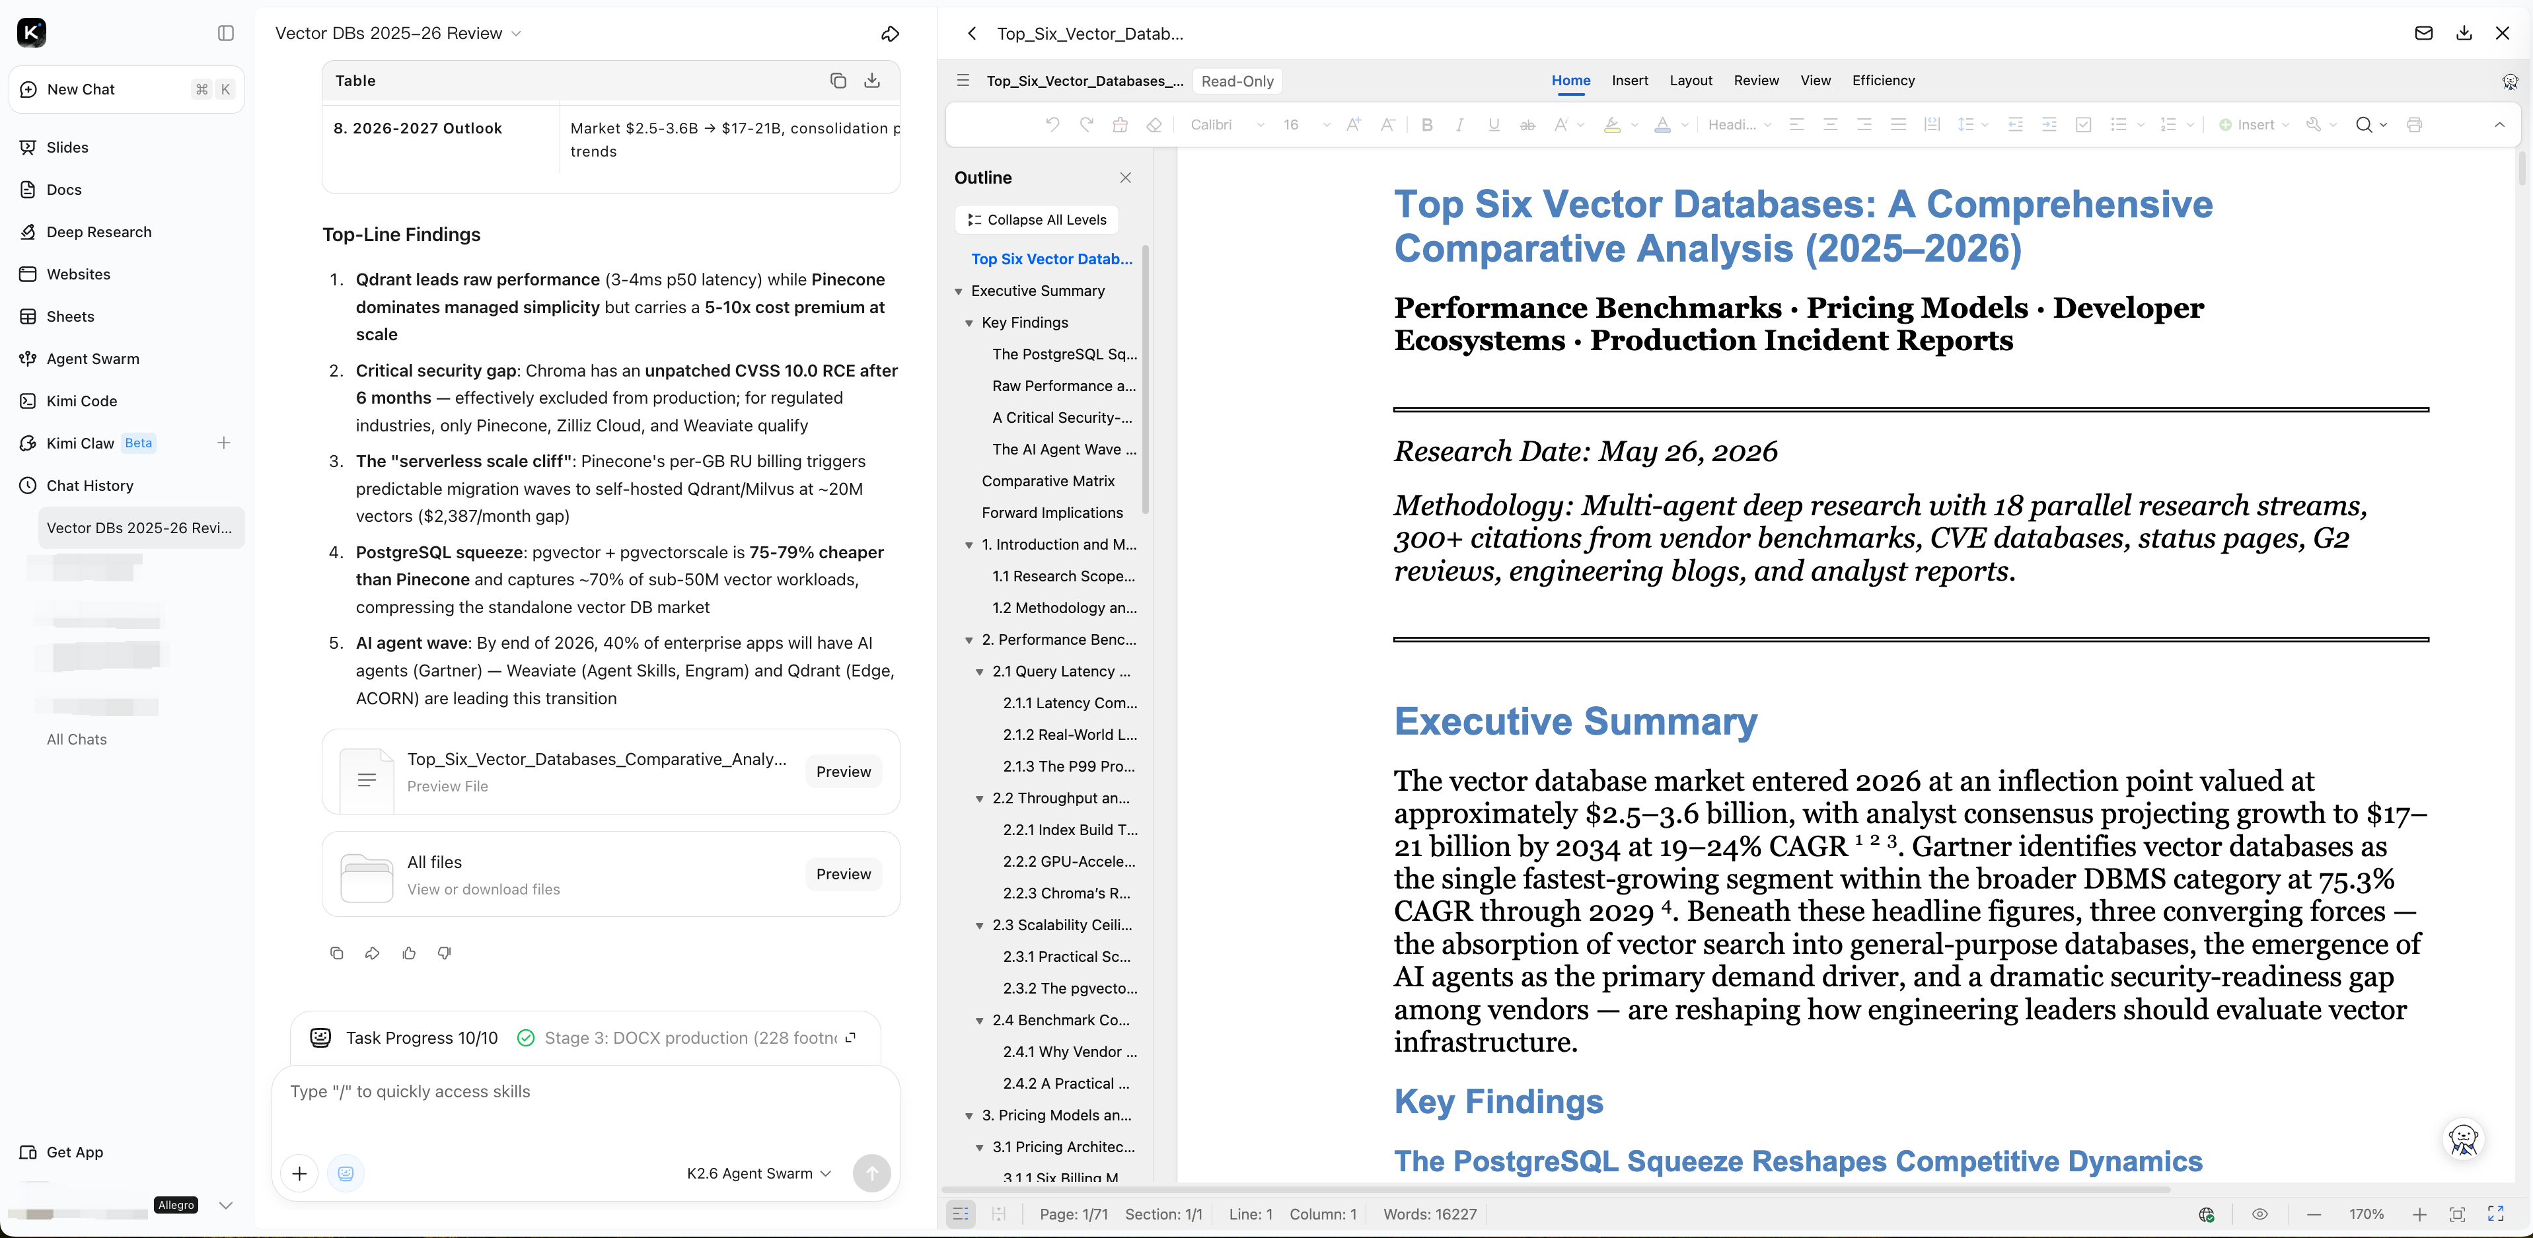
Task: Click the print icon in toolbar
Action: pos(2414,125)
